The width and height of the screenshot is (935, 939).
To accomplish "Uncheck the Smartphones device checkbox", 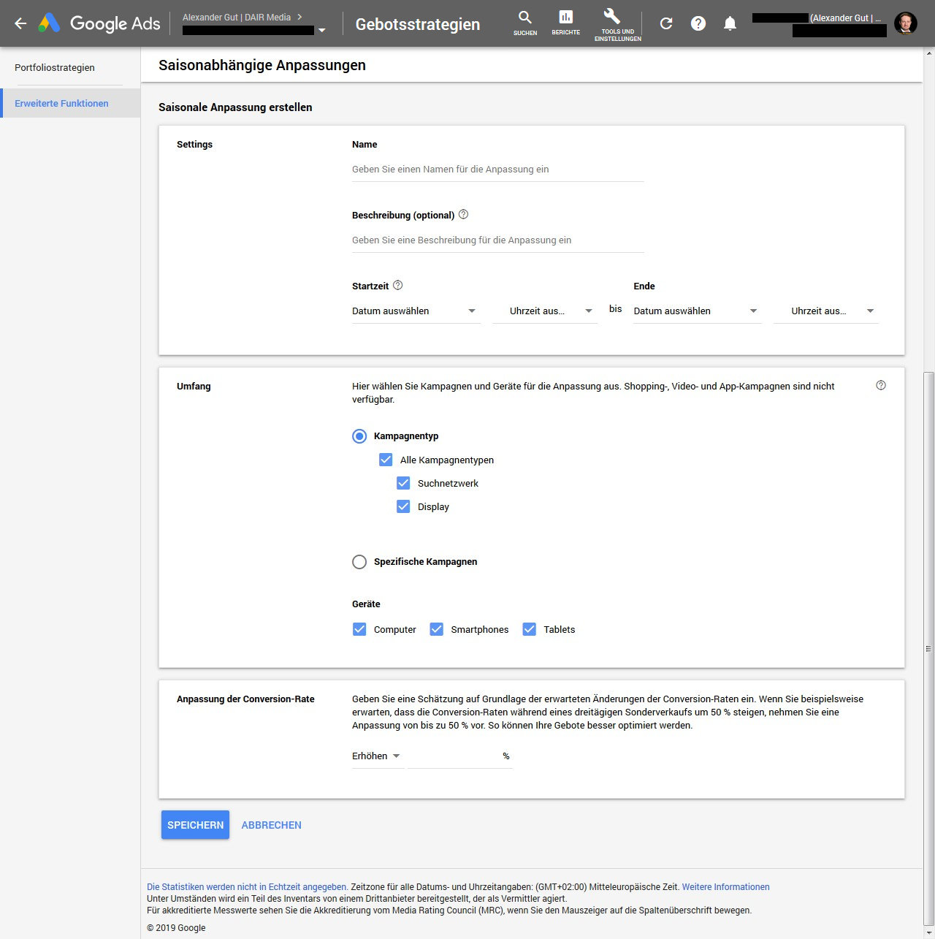I will [437, 629].
